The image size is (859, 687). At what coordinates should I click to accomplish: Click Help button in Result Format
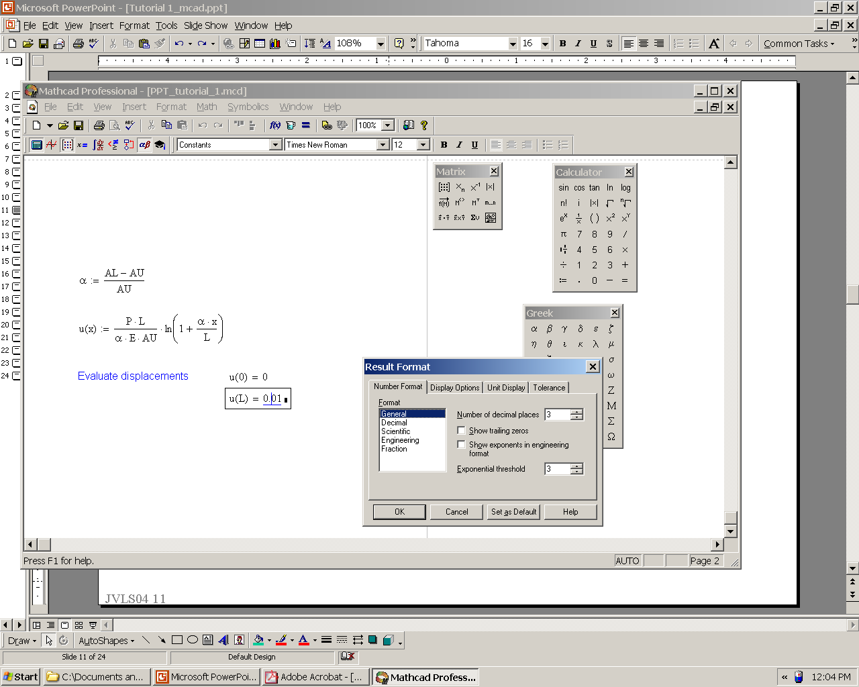[x=570, y=512]
